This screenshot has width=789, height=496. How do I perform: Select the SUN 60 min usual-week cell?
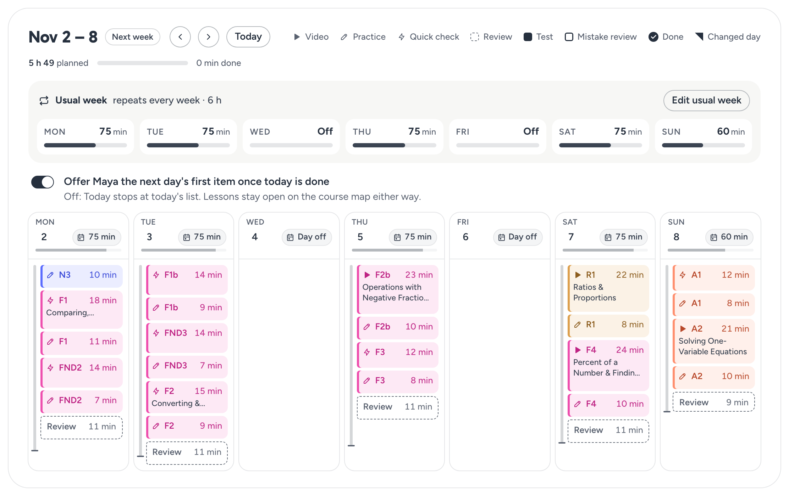pos(704,137)
